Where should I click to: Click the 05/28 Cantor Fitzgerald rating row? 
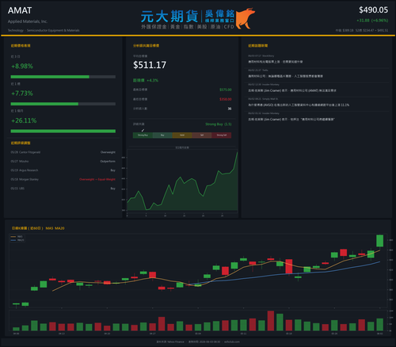[63, 152]
